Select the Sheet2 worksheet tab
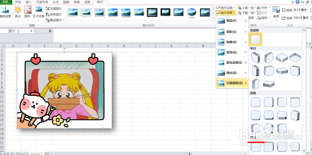 [x=36, y=154]
